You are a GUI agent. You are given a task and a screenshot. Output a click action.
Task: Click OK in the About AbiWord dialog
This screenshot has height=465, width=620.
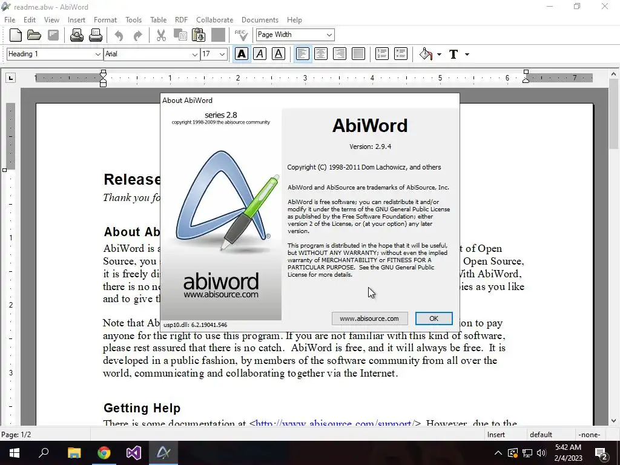tap(434, 318)
